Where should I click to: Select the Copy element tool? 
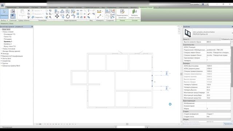click(x=62, y=16)
